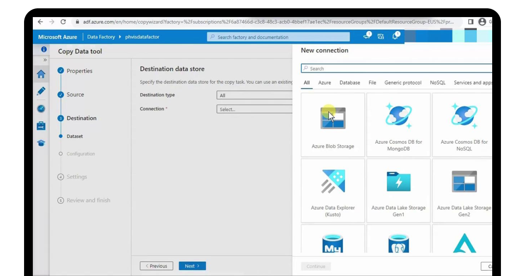
Task: Click the switch context icon beside the bell
Action: click(381, 36)
